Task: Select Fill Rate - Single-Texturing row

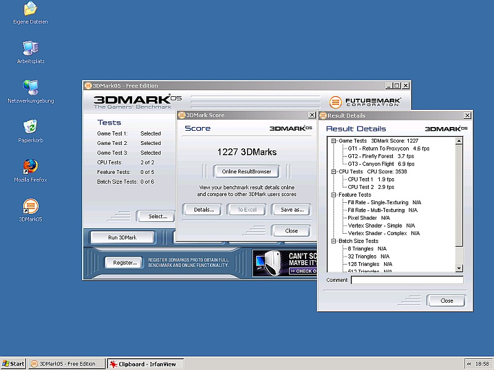Action: pyautogui.click(x=384, y=203)
